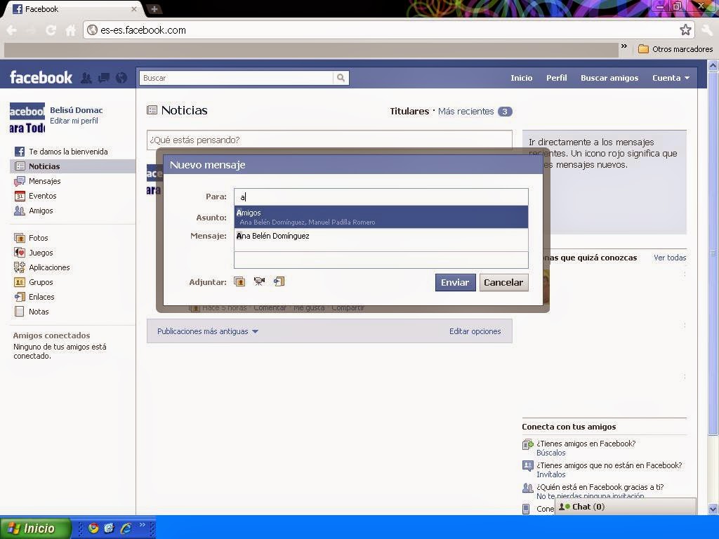Launch Internet Explorer from quick launch
The width and height of the screenshot is (719, 539).
click(126, 528)
